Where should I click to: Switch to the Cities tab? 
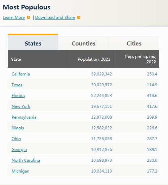[134, 43]
